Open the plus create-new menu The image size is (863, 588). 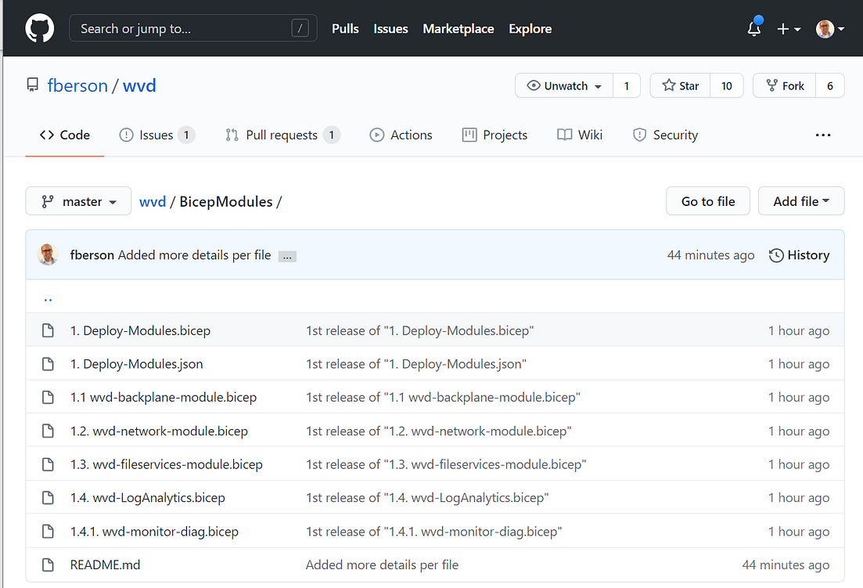point(788,29)
